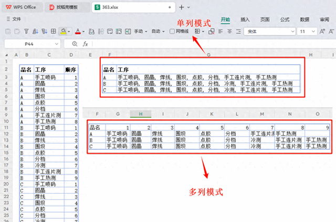
Task: Open the fill color dropdown arrow
Action: [69, 31]
